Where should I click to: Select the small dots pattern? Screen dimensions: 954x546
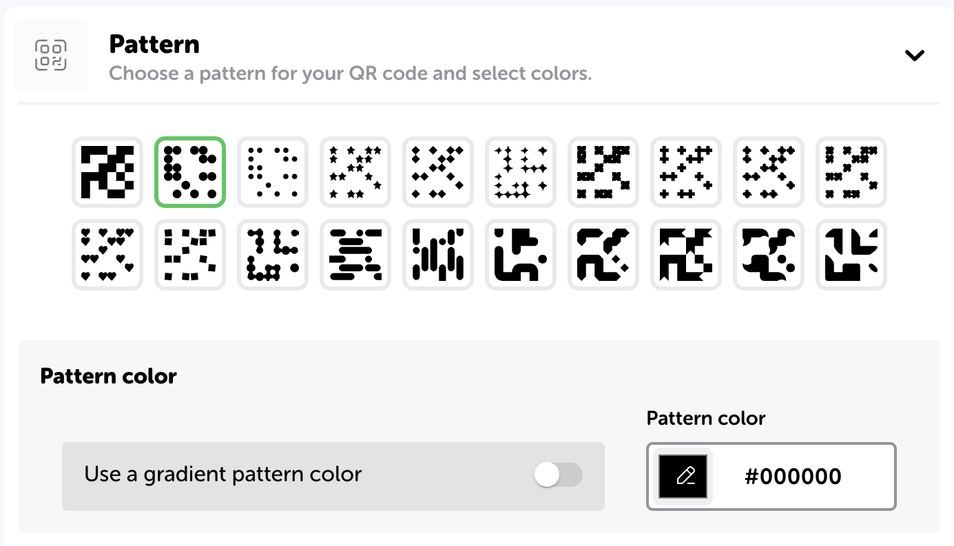273,172
